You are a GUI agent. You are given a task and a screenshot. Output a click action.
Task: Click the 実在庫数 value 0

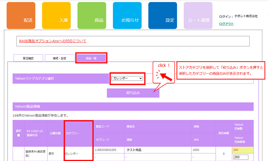coord(223,154)
